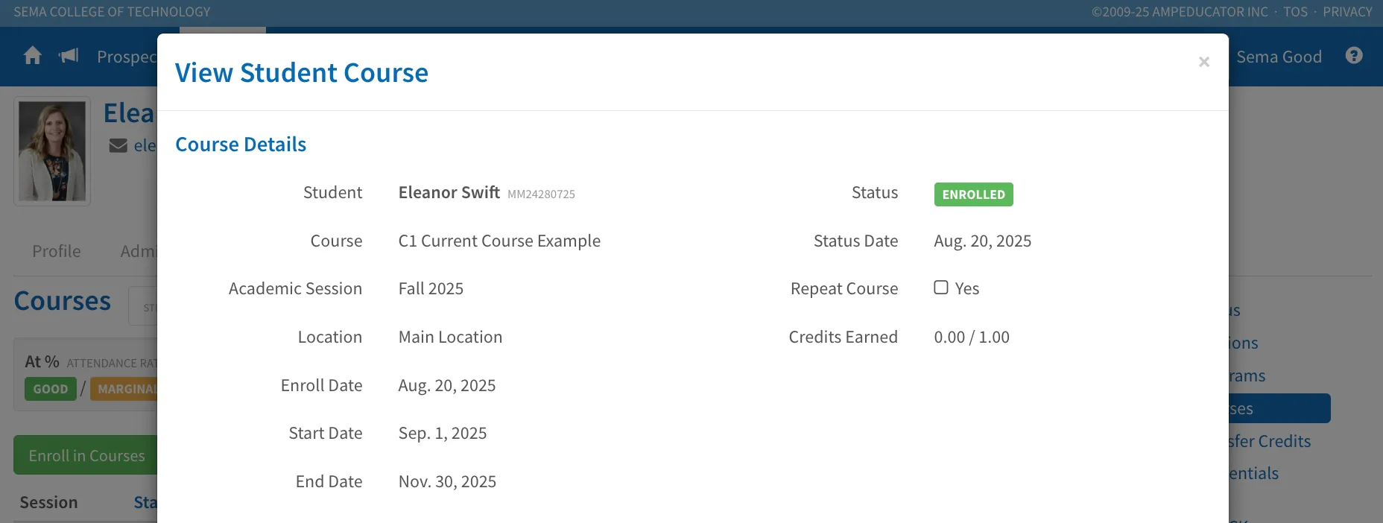This screenshot has width=1383, height=523.
Task: Open the Profile tab
Action: point(57,251)
